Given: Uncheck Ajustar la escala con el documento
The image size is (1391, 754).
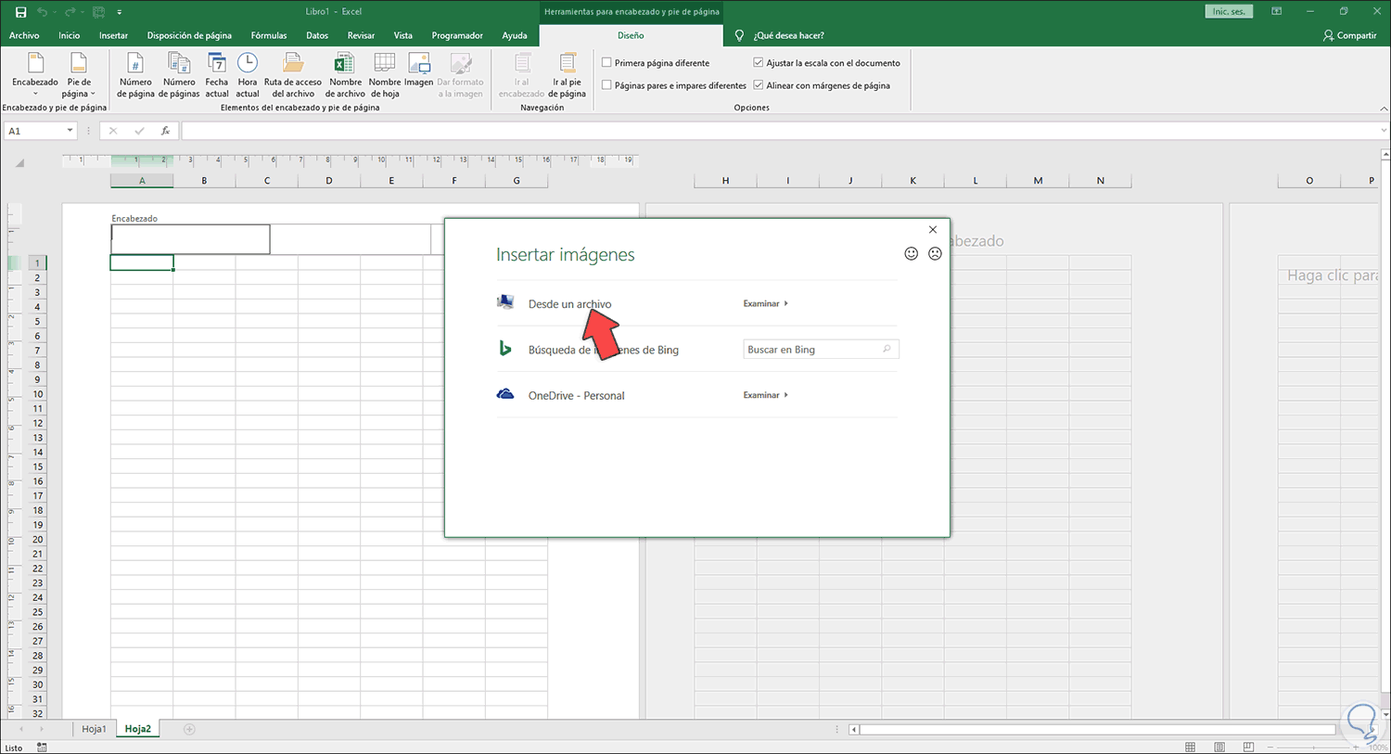Looking at the screenshot, I should [759, 63].
